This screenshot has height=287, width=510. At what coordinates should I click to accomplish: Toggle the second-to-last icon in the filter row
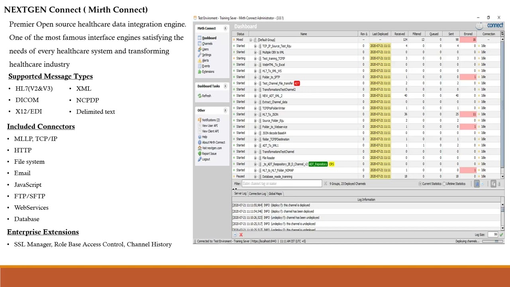[x=493, y=184]
